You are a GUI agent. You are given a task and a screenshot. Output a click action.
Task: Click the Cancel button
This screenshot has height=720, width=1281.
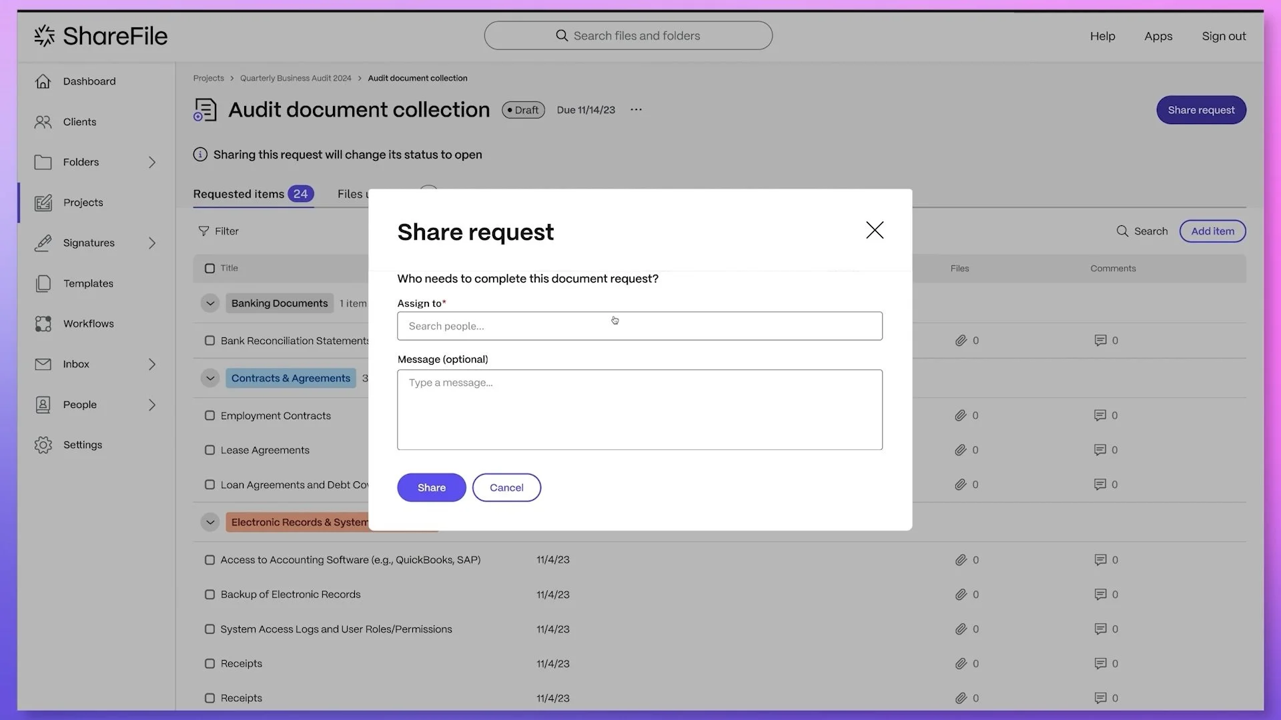[506, 487]
